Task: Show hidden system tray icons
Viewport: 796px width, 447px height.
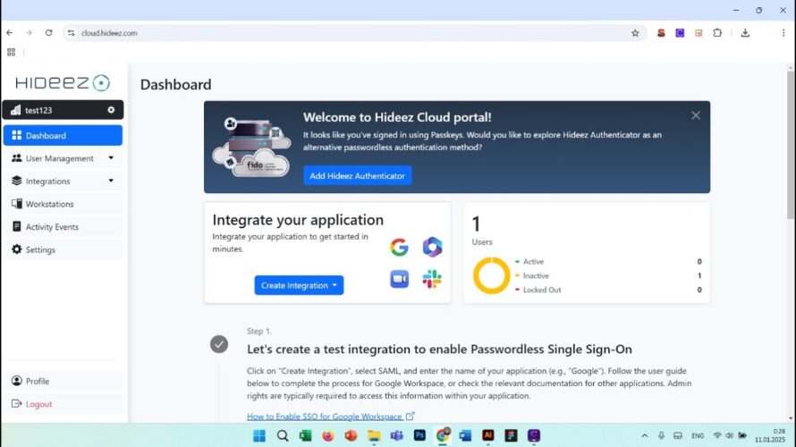Action: point(644,436)
